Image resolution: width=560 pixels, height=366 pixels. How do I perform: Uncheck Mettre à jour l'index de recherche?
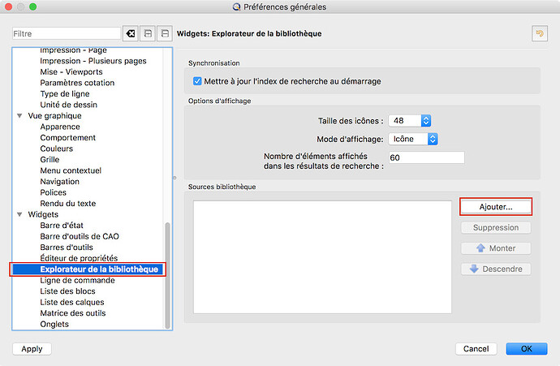198,81
